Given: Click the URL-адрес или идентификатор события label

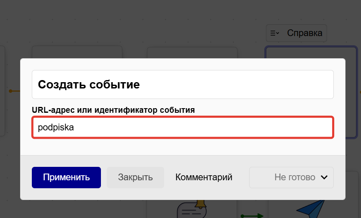Looking at the screenshot, I should point(113,110).
